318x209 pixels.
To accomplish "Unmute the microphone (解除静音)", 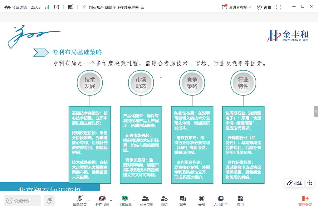I will (x=80, y=201).
